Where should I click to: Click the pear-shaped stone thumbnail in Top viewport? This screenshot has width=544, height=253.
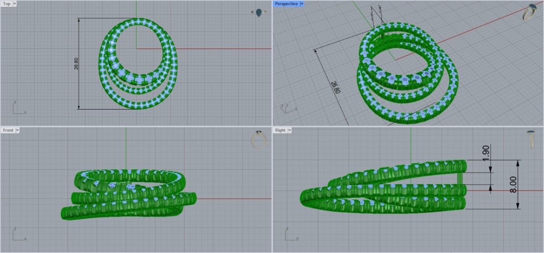pyautogui.click(x=258, y=13)
